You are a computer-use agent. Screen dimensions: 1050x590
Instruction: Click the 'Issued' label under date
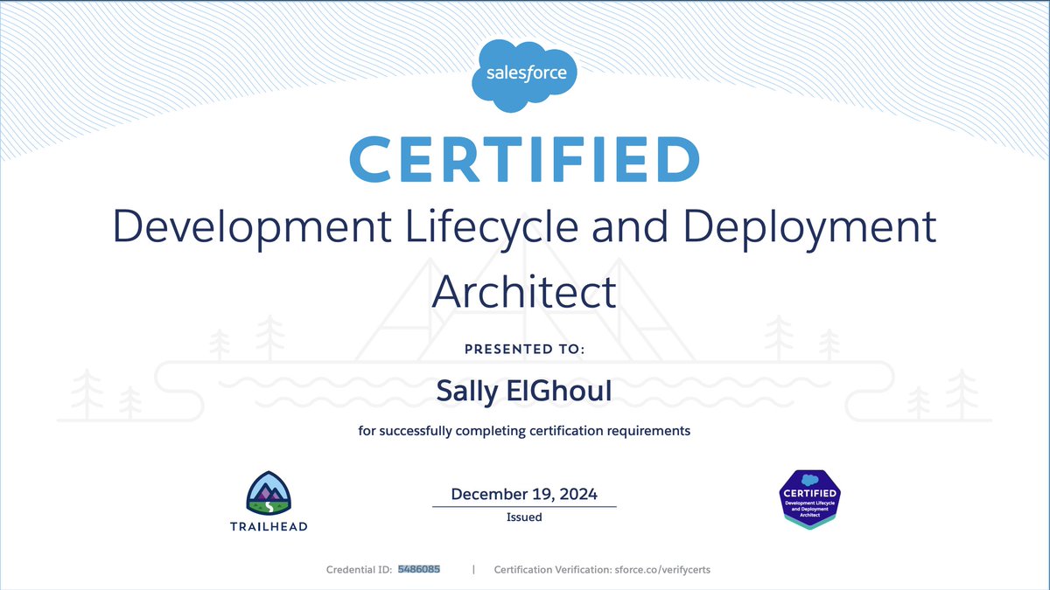524,517
